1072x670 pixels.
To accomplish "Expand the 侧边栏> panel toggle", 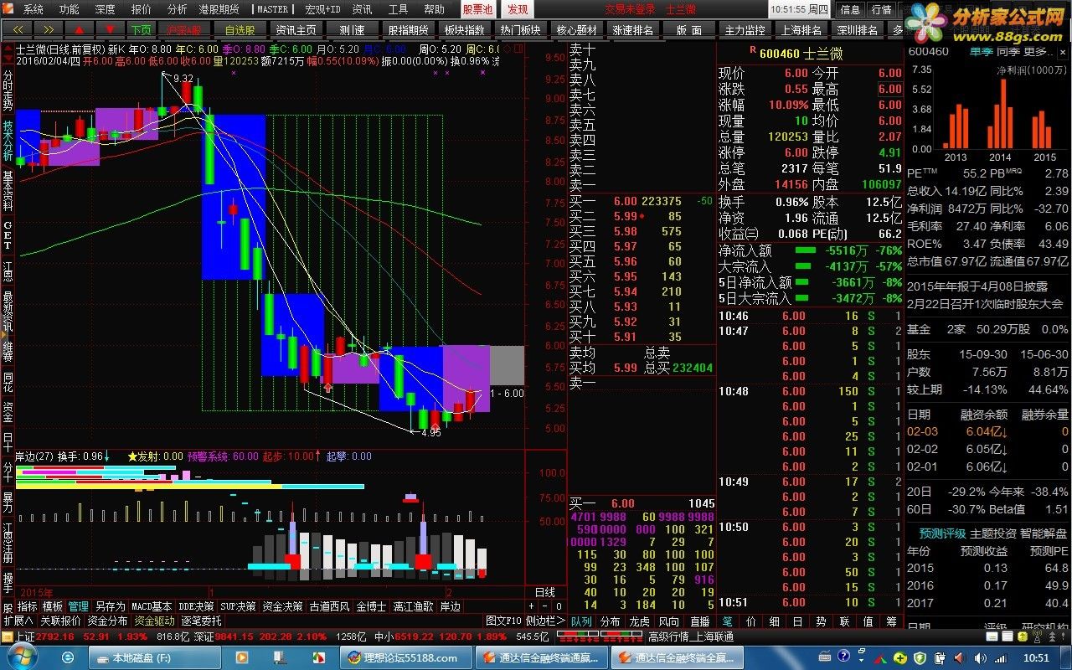I will [545, 621].
